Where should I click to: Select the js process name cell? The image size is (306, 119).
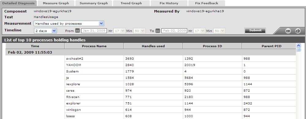[94, 78]
